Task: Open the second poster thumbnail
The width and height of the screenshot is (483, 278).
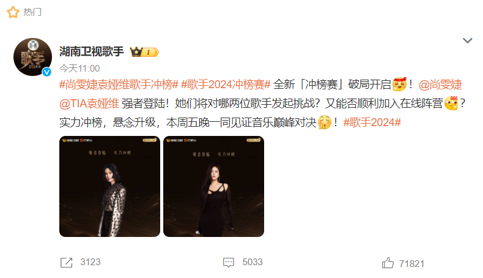Action: click(213, 186)
